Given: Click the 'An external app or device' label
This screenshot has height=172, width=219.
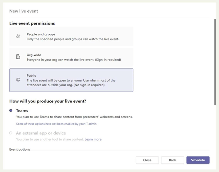Looking at the screenshot, I should point(41,133).
